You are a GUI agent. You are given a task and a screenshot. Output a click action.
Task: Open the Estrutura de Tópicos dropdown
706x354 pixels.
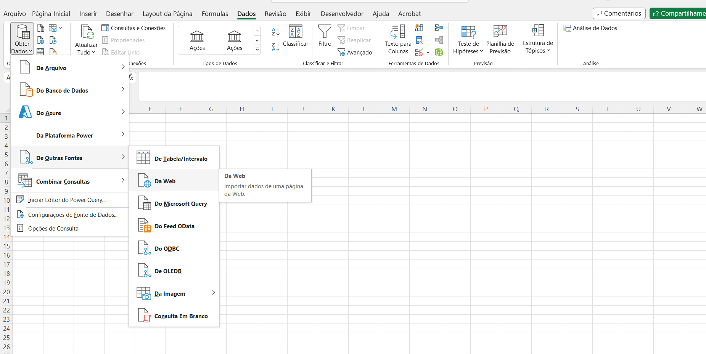538,39
